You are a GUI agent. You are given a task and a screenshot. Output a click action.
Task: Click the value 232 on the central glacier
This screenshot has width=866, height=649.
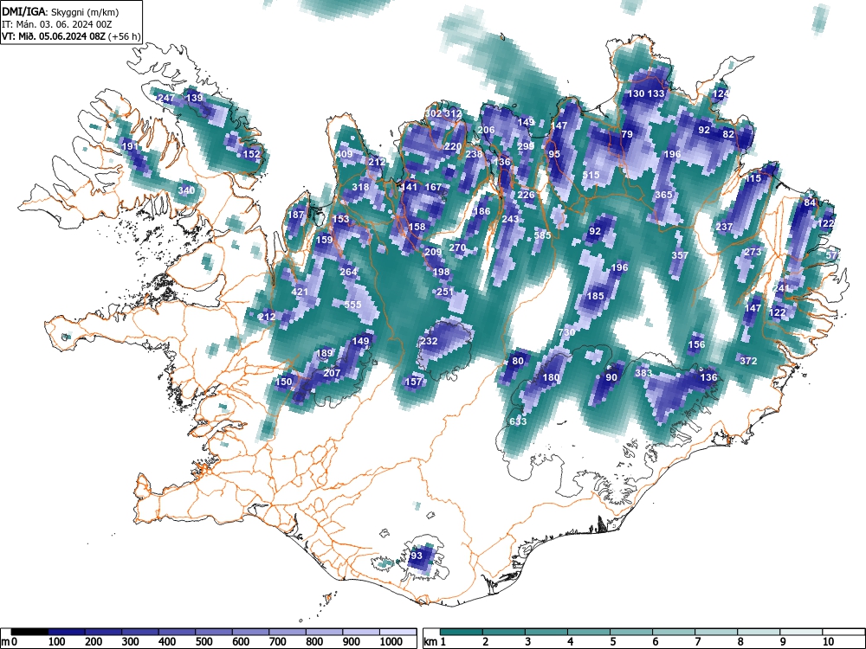430,341
